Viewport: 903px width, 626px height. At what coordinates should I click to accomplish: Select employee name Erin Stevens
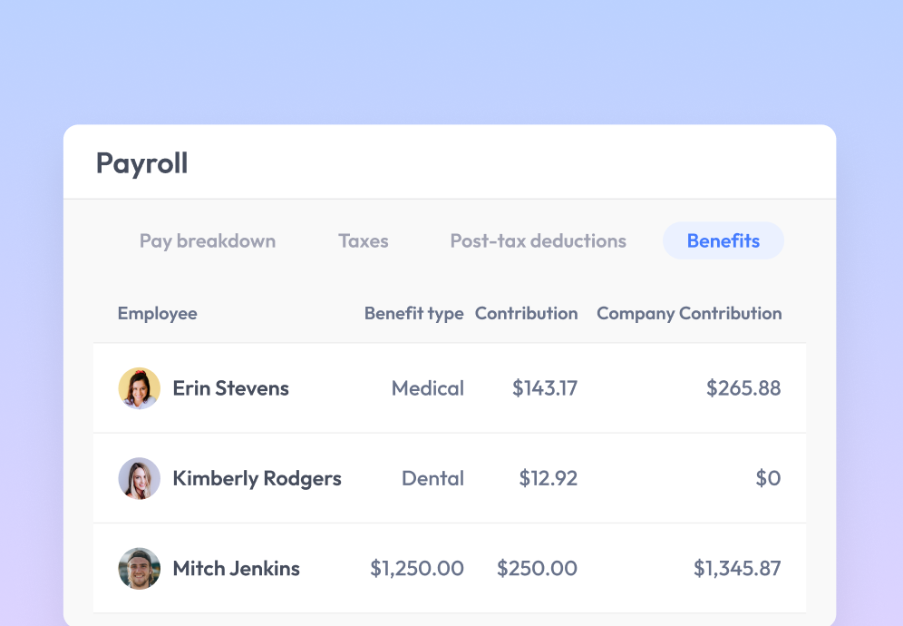(230, 387)
